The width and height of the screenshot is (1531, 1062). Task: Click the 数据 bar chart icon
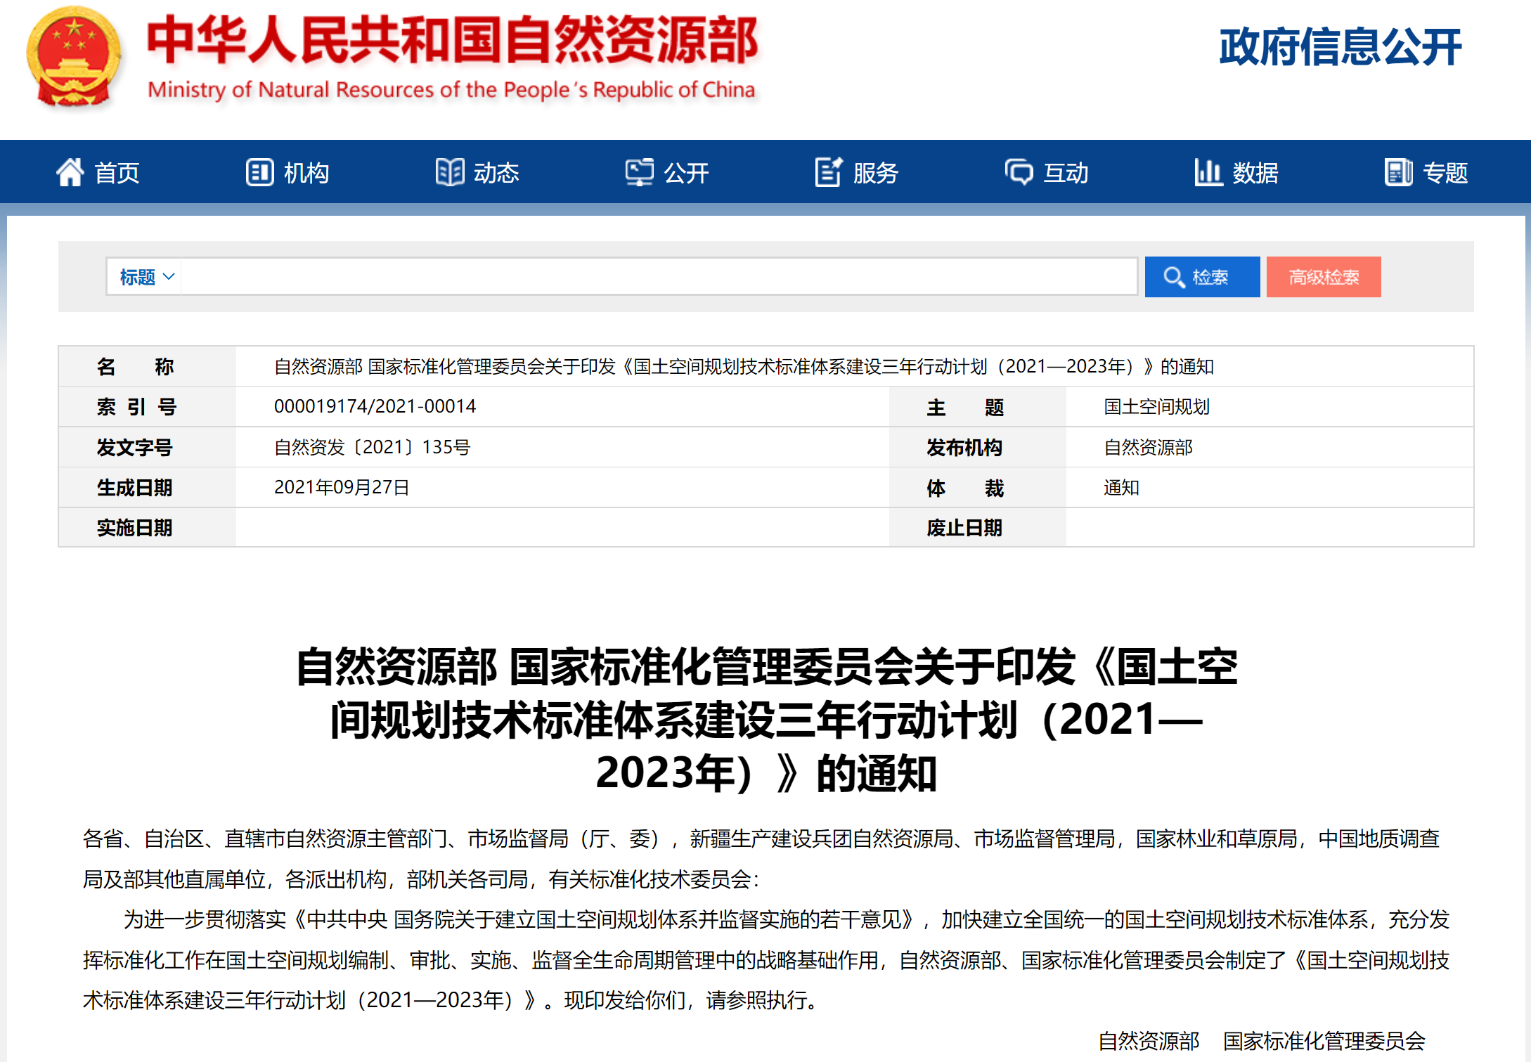[x=1208, y=172]
